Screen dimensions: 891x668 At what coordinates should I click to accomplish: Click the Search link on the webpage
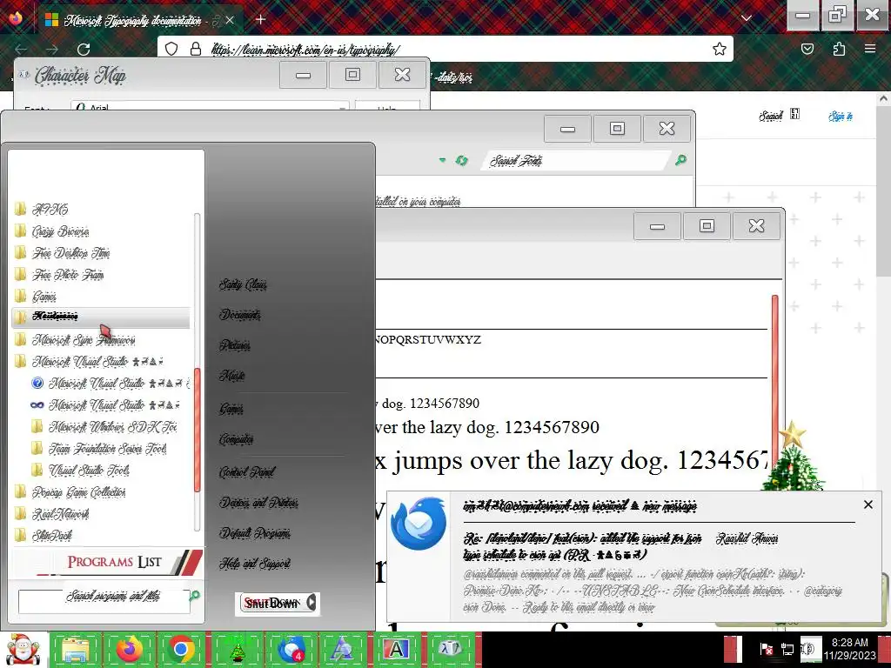(x=771, y=116)
